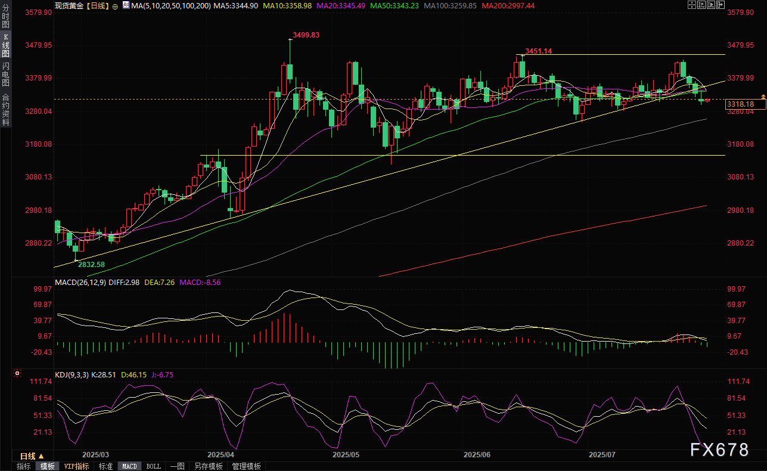This screenshot has height=471, width=767.
Task: Click the orange price alert arrow icon
Action: [x=763, y=96]
